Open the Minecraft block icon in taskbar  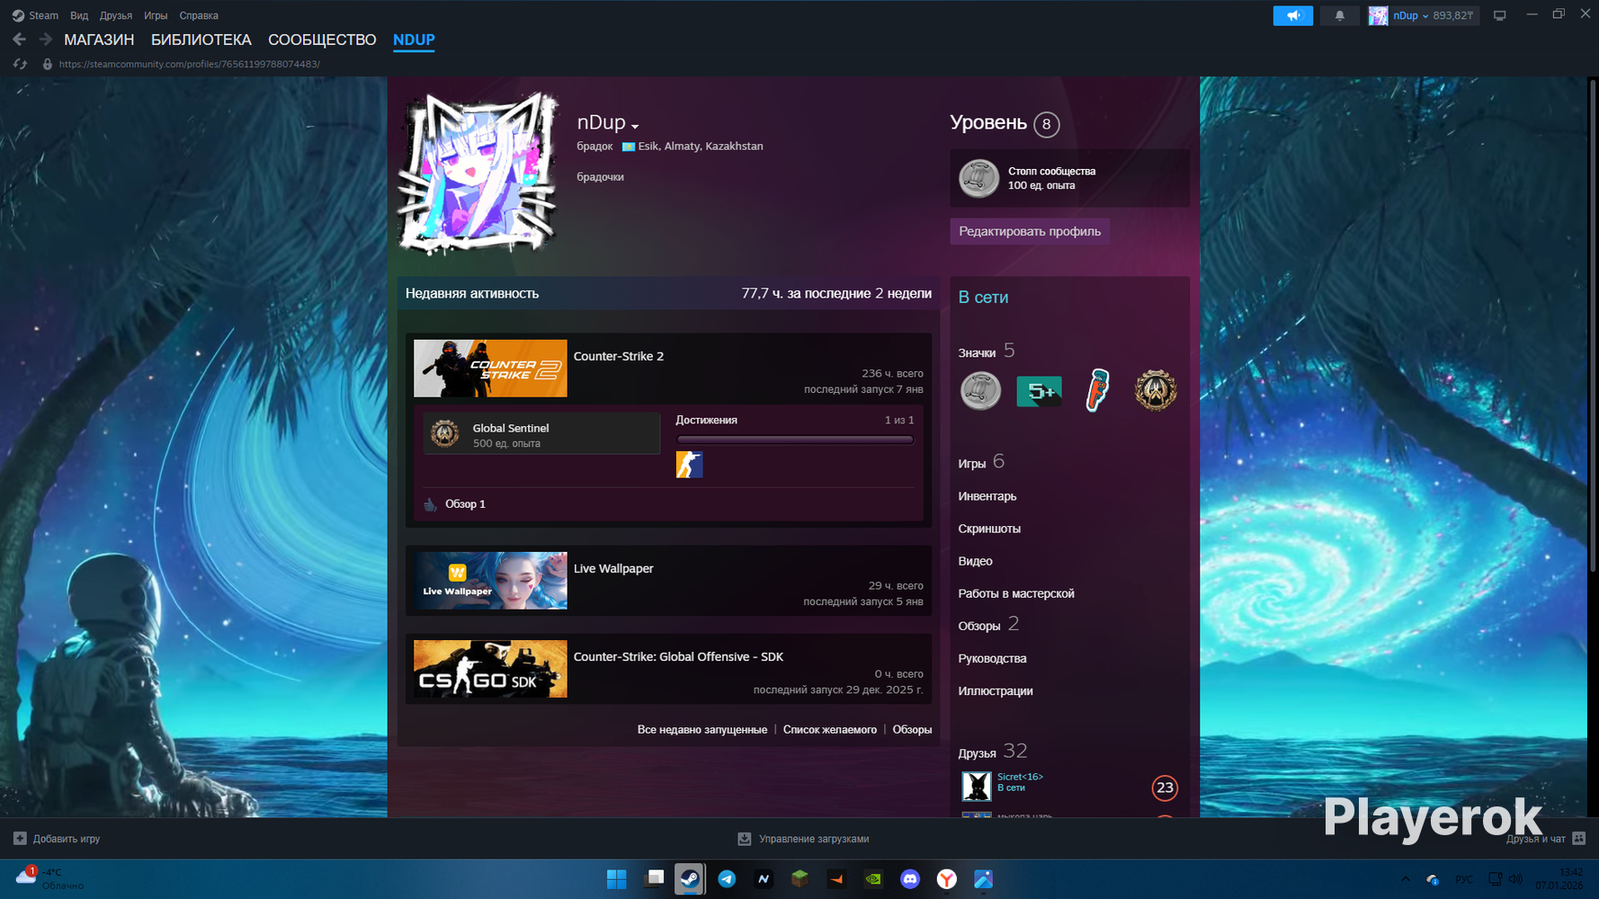tap(799, 879)
